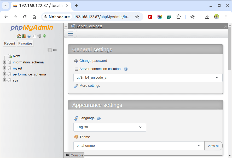Open the MySQL documentation pages icon
This screenshot has width=232, height=158.
(34, 36)
